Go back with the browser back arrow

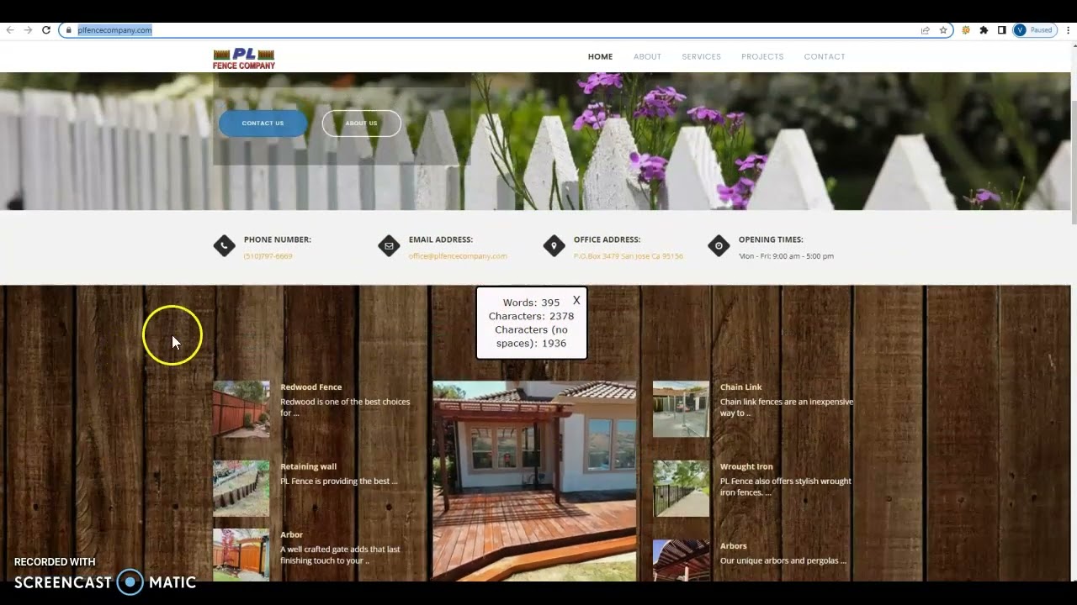(10, 30)
